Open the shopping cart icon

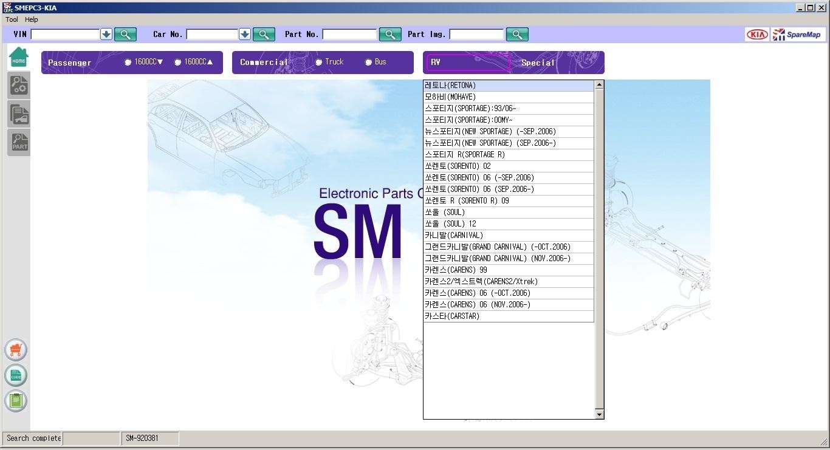16,350
